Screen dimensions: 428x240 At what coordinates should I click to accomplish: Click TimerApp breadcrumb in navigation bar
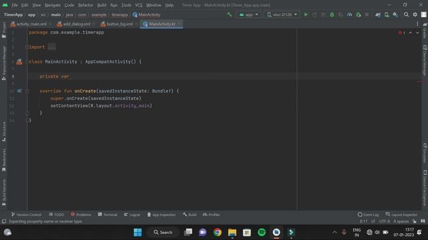[x=13, y=15]
